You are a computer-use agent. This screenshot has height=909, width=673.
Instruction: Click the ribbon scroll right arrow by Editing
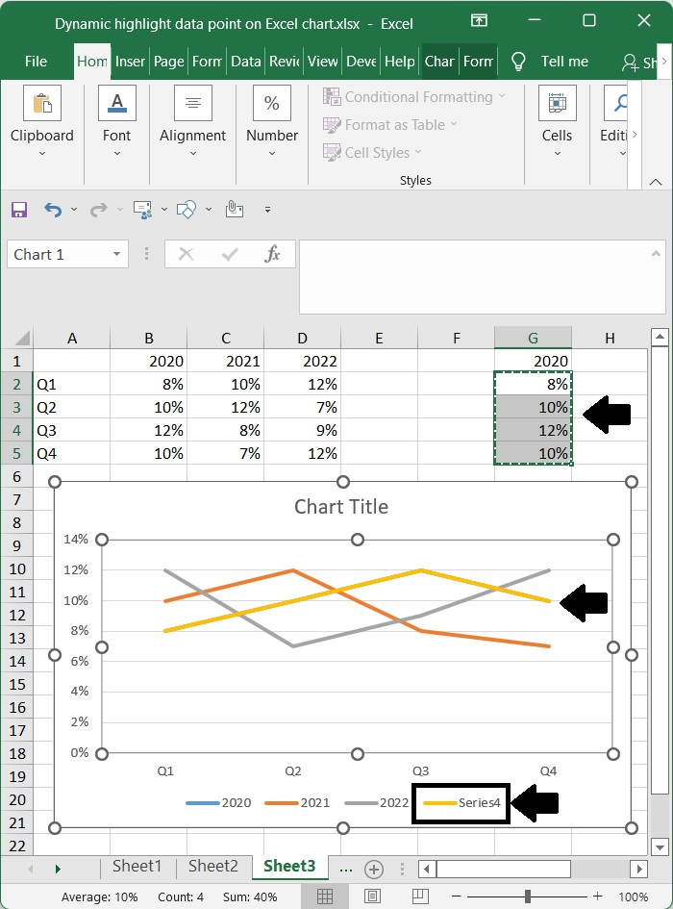click(635, 135)
